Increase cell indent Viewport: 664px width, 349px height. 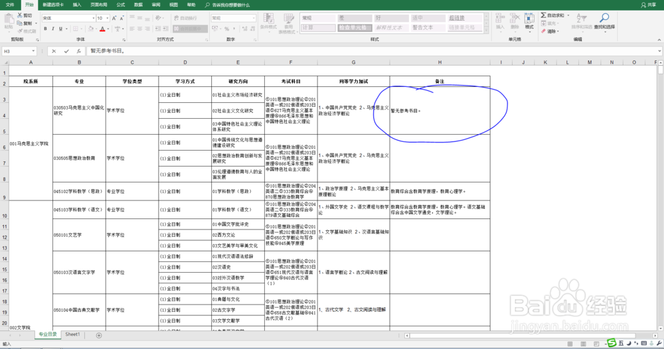tap(165, 29)
